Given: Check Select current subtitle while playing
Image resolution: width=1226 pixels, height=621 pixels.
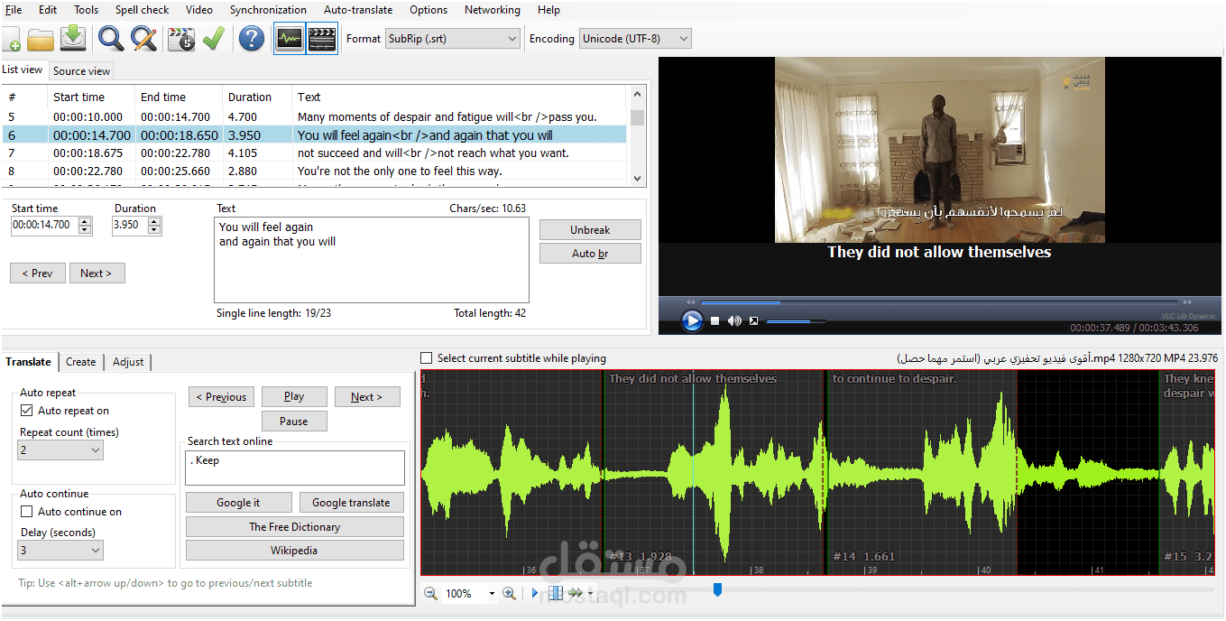Looking at the screenshot, I should tap(427, 358).
